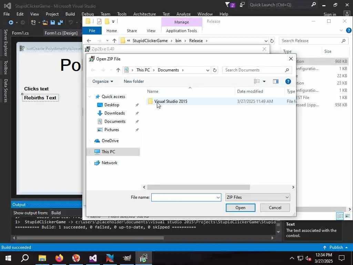Viewport: 353px width, 265px height.
Task: Select the Visual Studio 2015 folder
Action: tap(171, 101)
